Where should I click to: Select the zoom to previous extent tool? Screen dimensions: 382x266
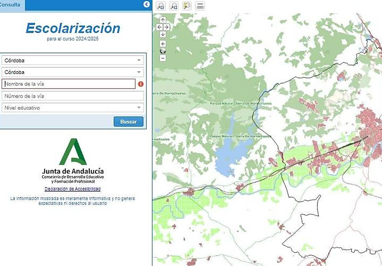[161, 6]
